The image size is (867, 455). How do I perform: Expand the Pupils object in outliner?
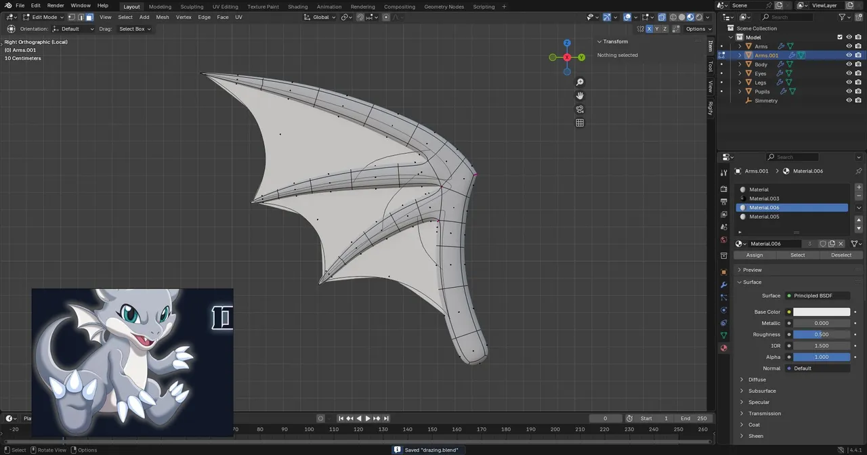[740, 91]
